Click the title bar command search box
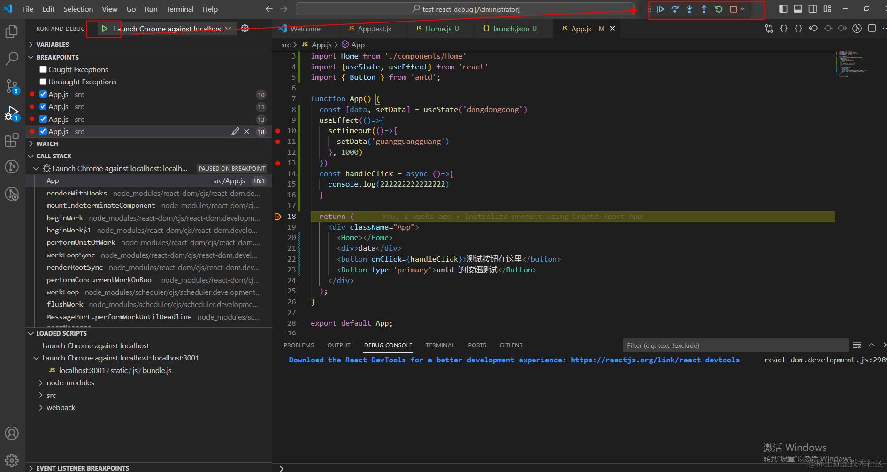 [466, 9]
